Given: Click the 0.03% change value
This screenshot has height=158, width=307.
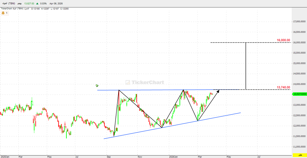Looking at the screenshot, I should pyautogui.click(x=43, y=4).
